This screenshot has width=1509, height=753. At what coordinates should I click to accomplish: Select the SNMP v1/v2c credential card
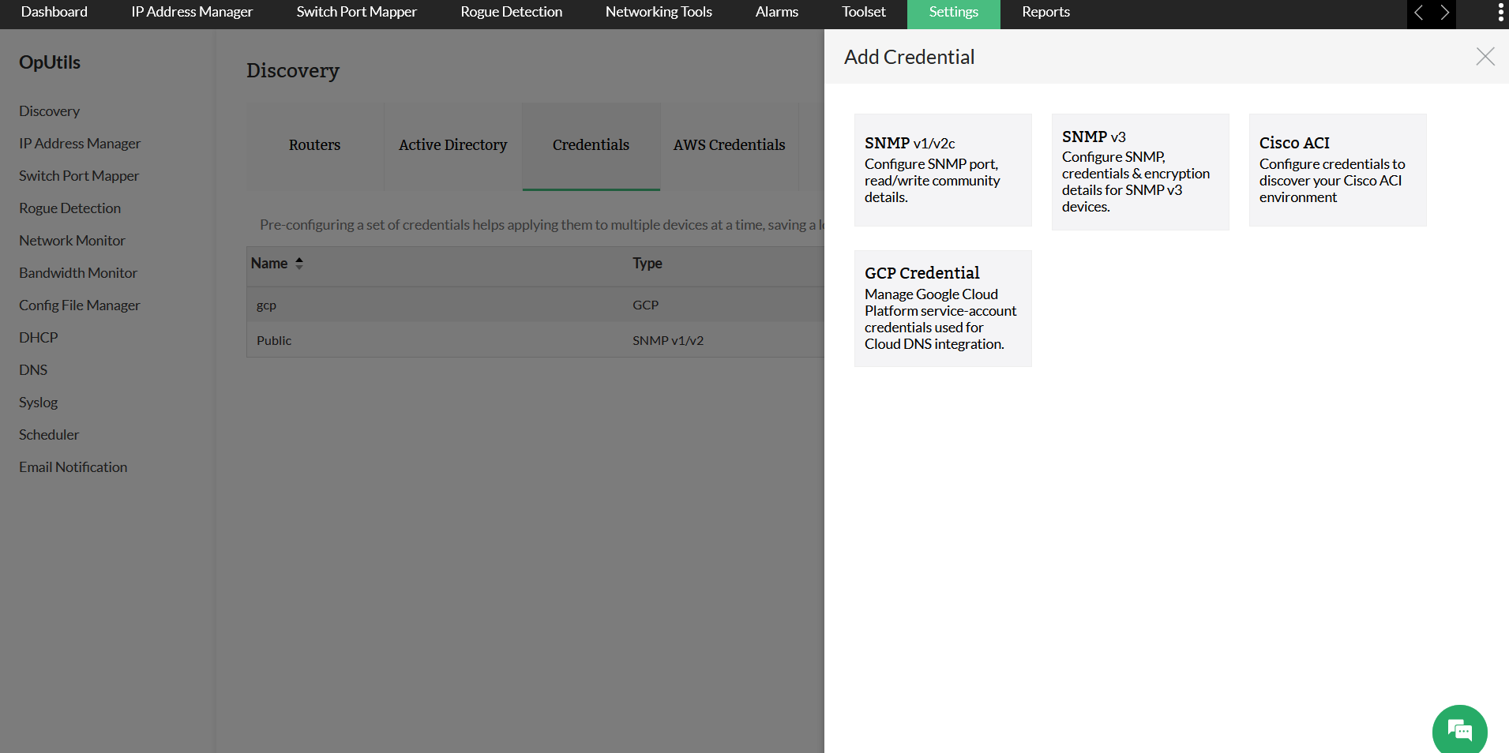(x=943, y=170)
